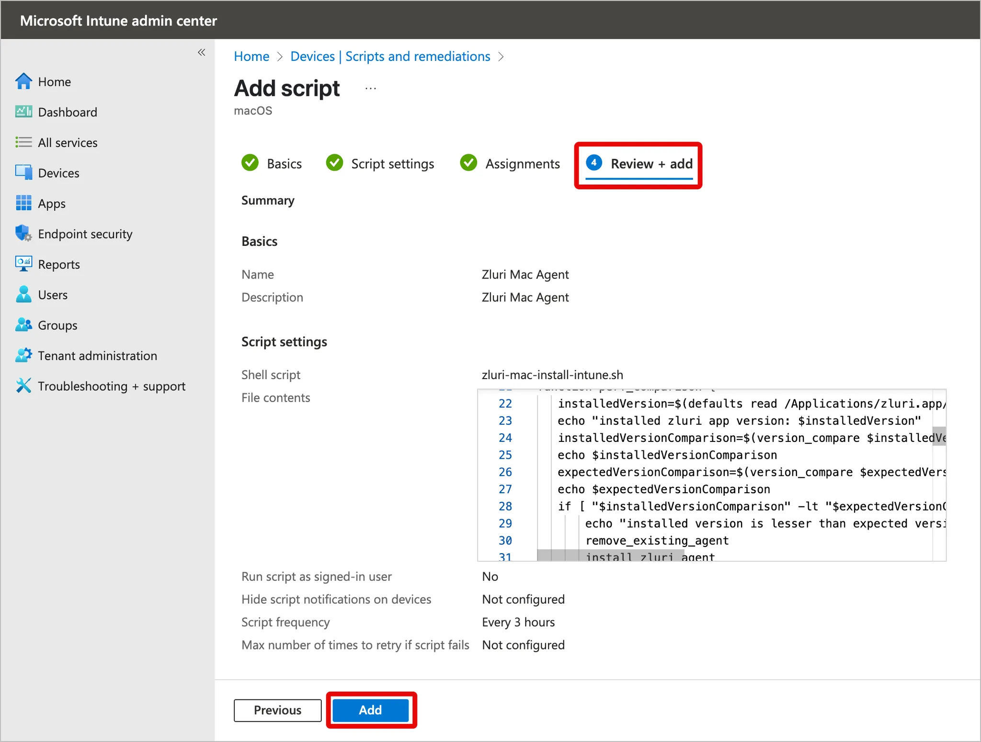
Task: Click the All services list icon
Action: tap(23, 142)
